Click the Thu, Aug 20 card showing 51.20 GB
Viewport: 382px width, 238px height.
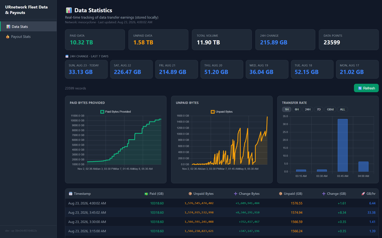point(222,69)
